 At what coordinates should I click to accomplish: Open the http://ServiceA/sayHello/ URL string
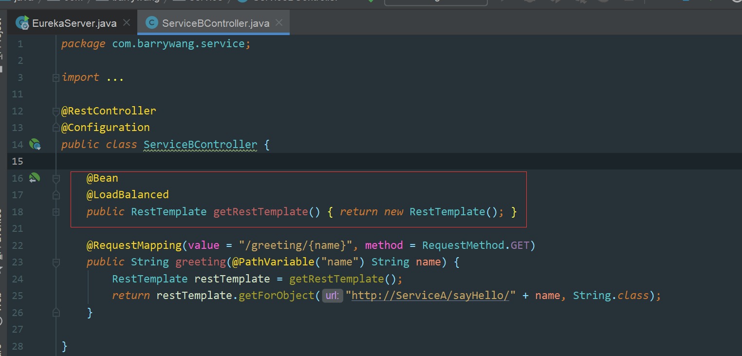pos(430,295)
